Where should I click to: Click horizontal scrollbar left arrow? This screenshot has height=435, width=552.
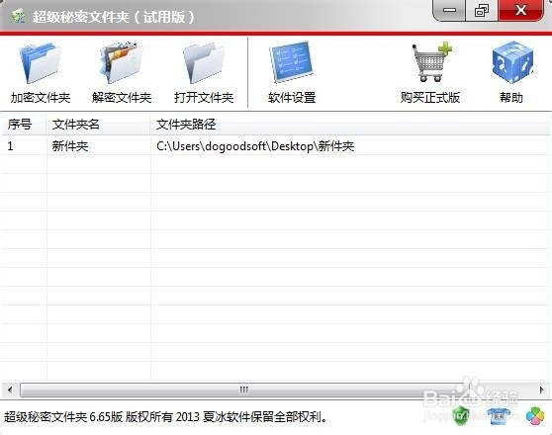coord(10,390)
